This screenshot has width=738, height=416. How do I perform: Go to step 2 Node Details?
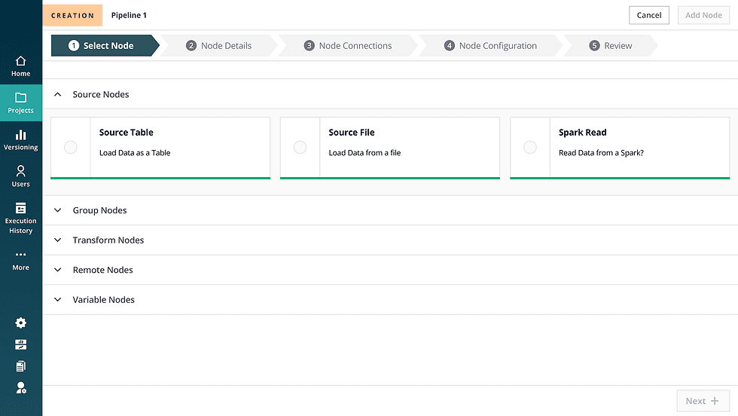[219, 46]
